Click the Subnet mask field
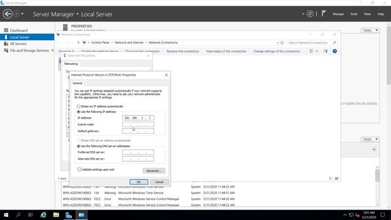The height and width of the screenshot is (220, 391). (x=138, y=125)
